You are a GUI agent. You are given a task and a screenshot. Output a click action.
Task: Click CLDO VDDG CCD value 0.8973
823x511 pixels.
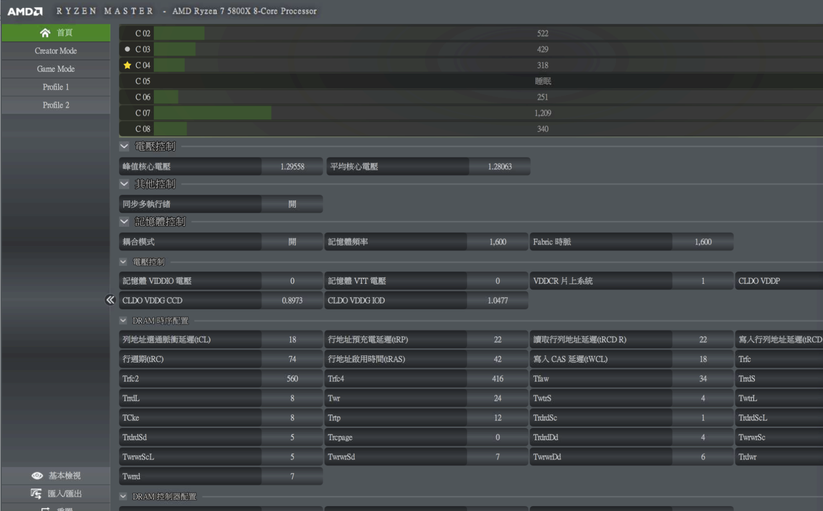pyautogui.click(x=292, y=300)
